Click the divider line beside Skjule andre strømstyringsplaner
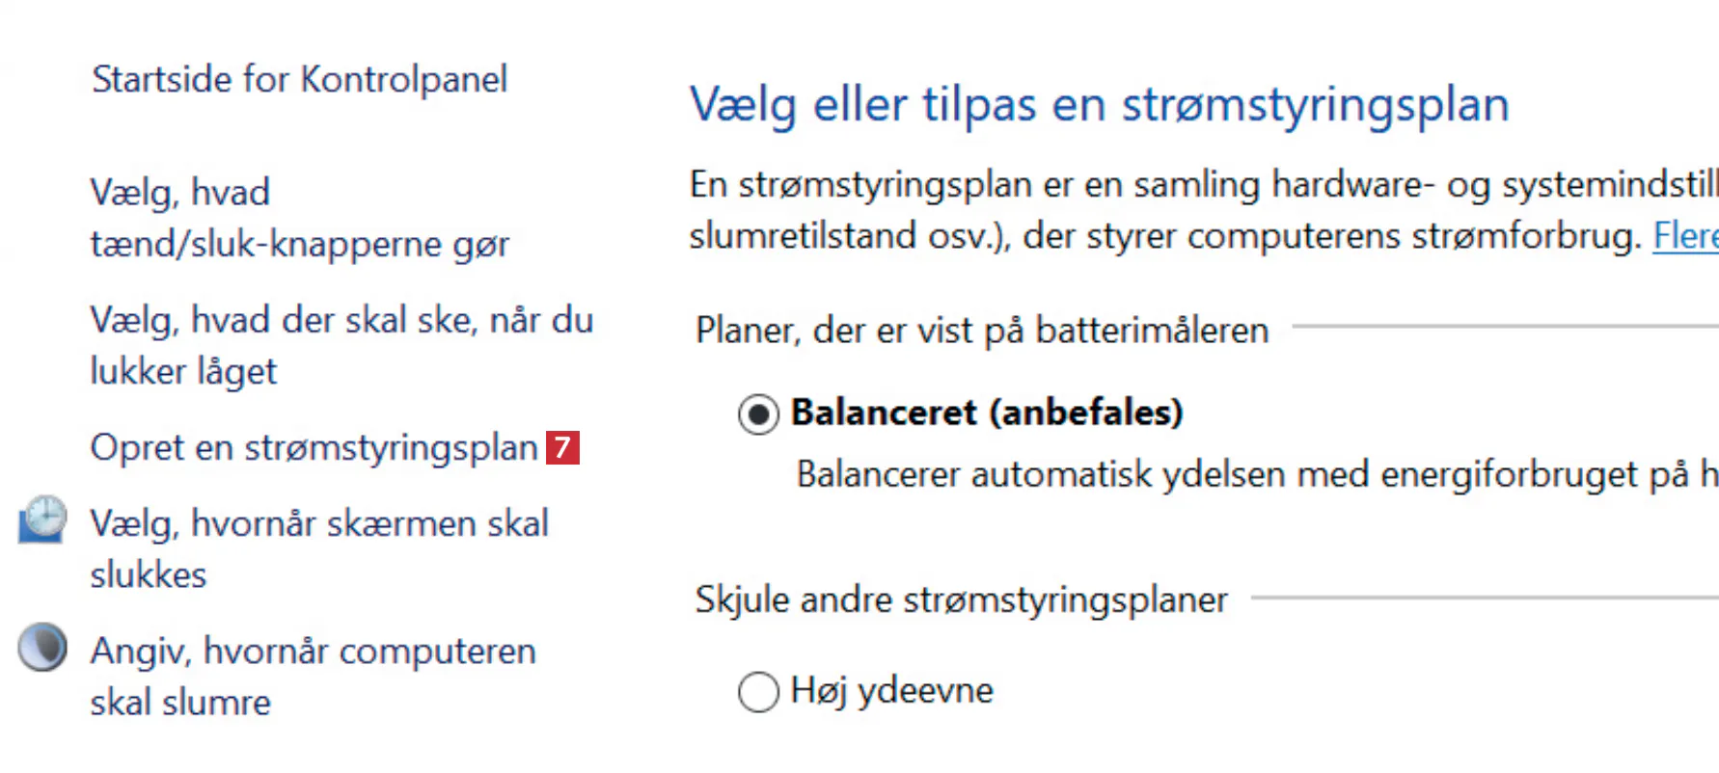Viewport: 1719px width, 773px height. pos(1484,598)
